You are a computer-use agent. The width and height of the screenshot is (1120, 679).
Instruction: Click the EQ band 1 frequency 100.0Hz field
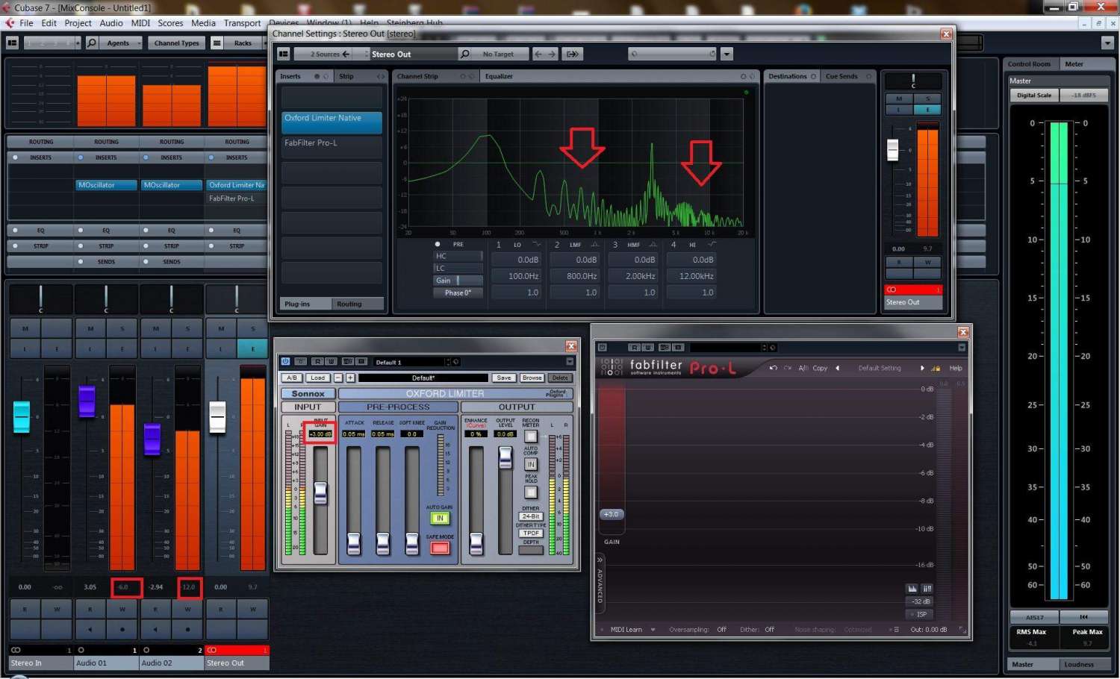coord(516,276)
